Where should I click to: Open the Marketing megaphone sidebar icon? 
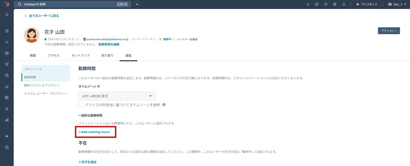pyautogui.click(x=7, y=42)
